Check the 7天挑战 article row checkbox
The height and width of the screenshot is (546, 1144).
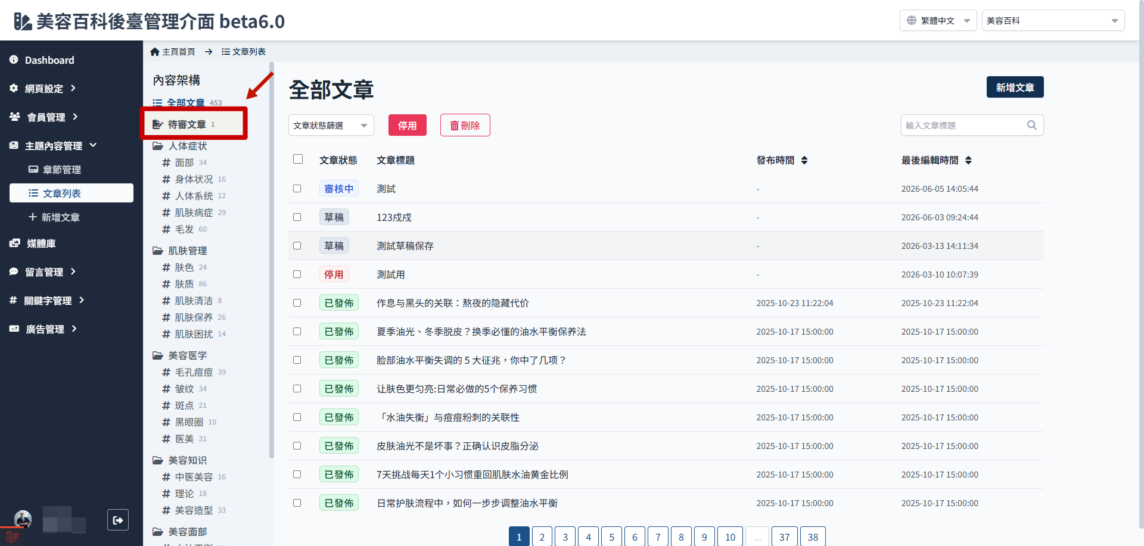click(x=297, y=474)
